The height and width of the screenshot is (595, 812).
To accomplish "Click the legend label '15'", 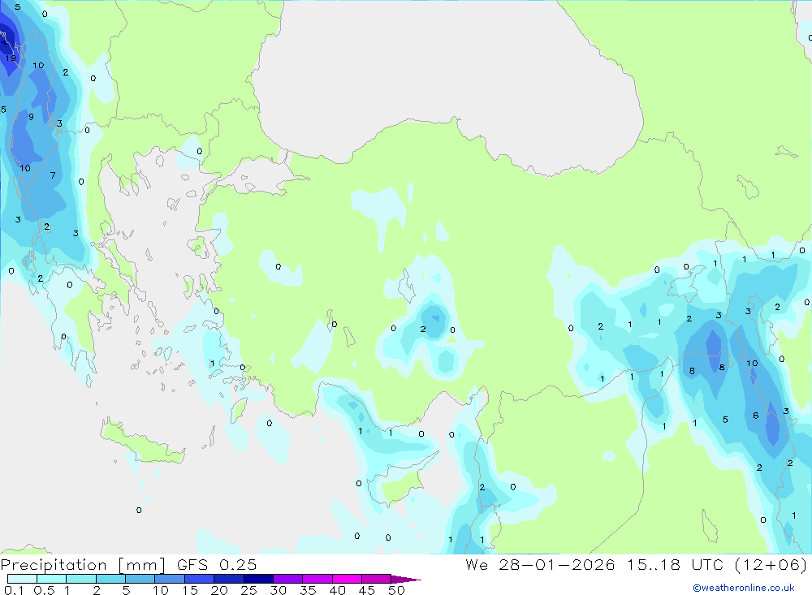I will [x=189, y=590].
